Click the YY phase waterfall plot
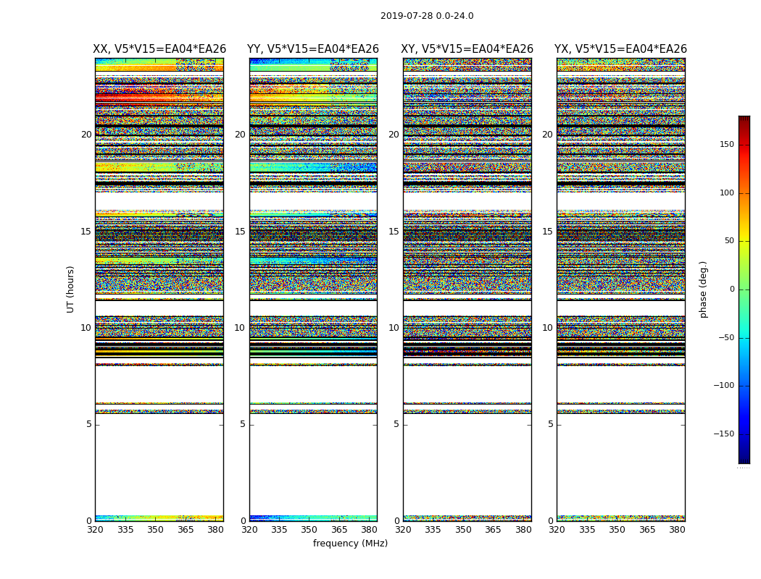This screenshot has height=579, width=761. (x=313, y=289)
